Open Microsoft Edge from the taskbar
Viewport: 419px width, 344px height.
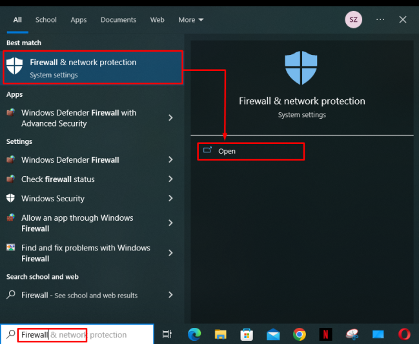194,334
